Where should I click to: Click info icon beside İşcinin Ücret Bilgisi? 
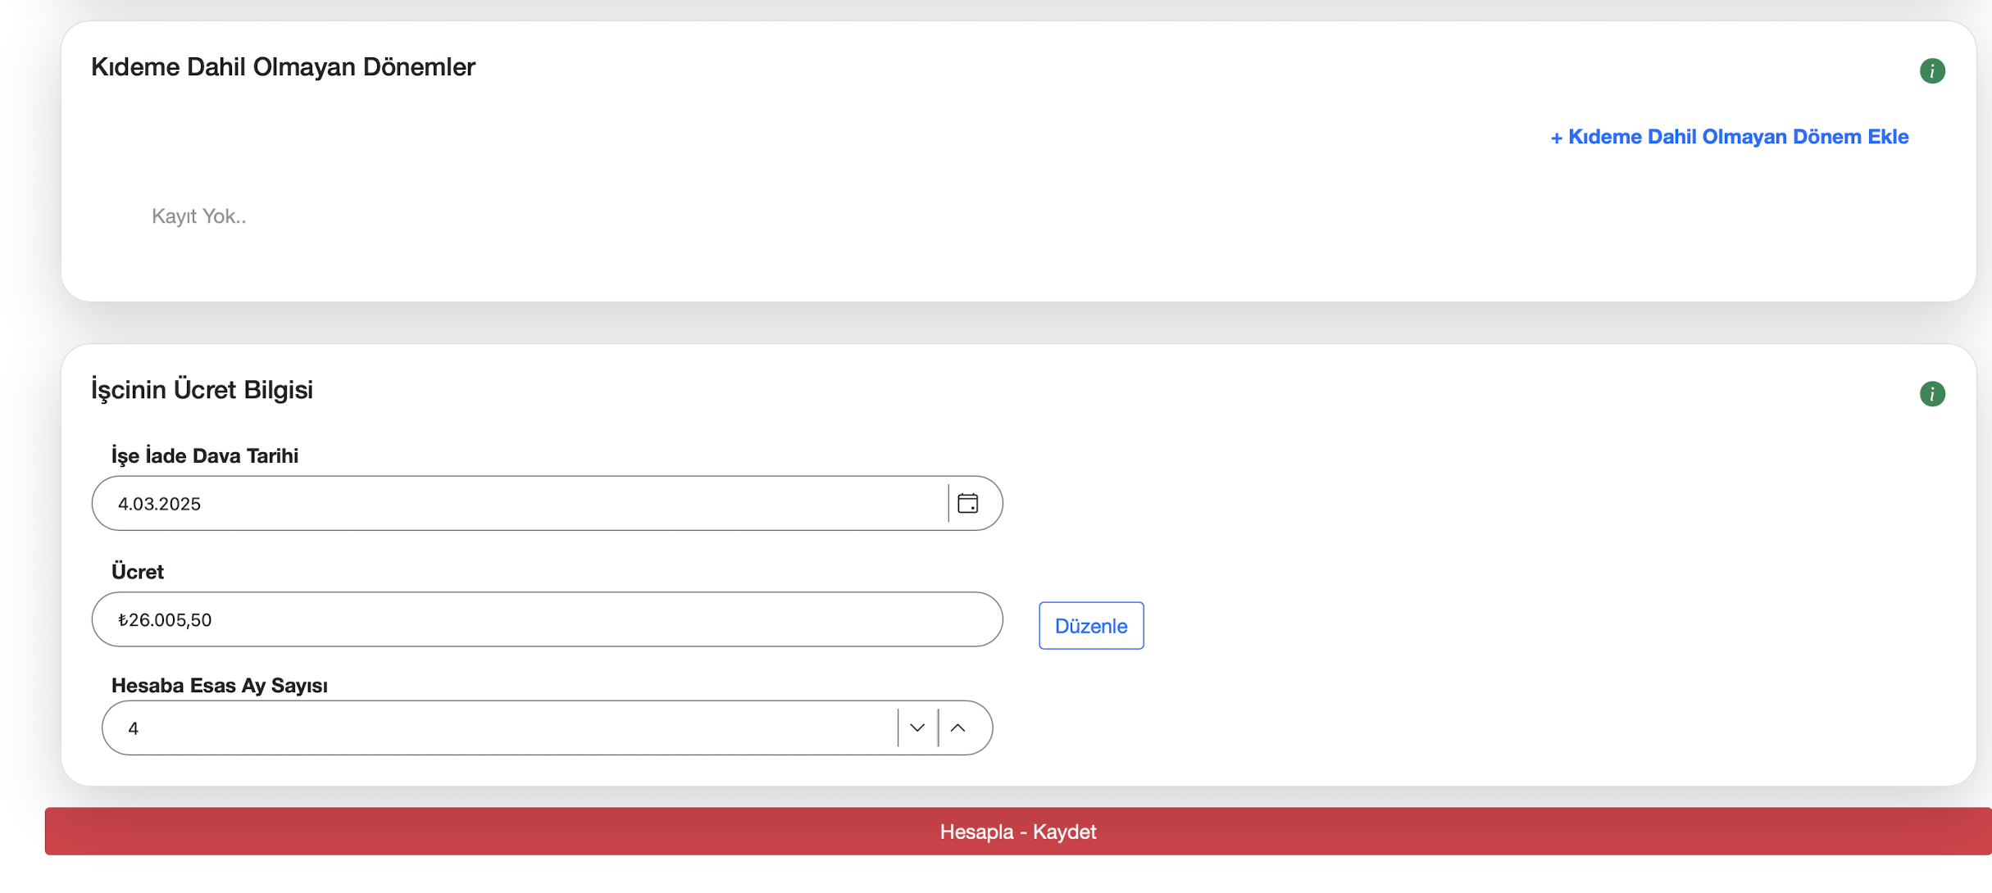click(1931, 394)
